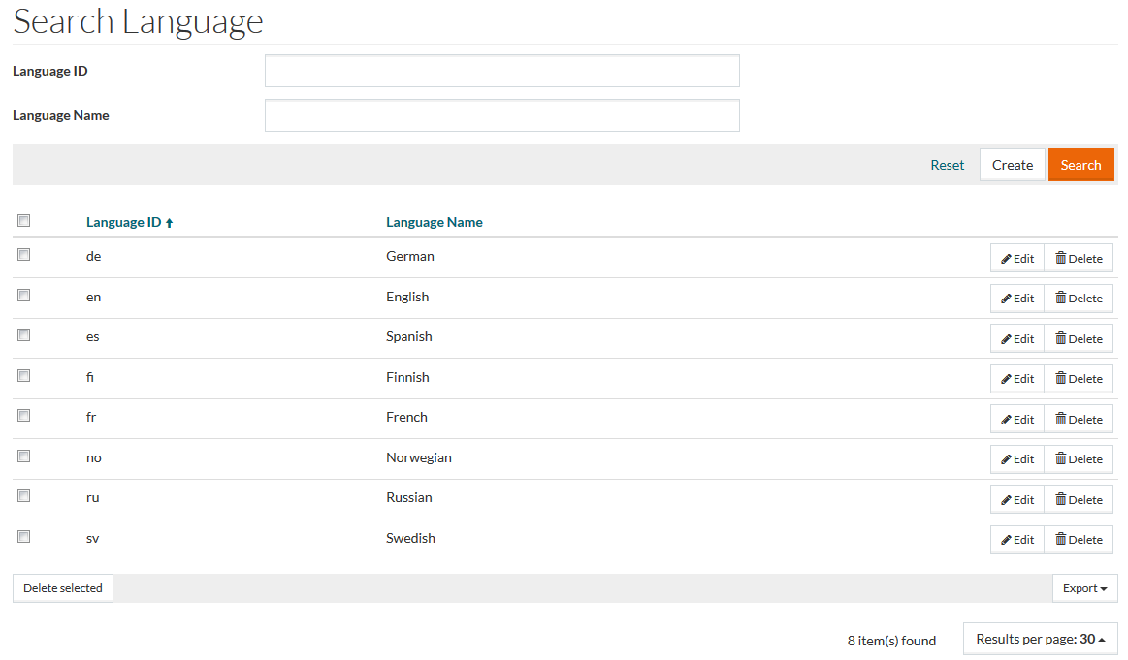
Task: Click the trash Delete icon for English
Action: (x=1061, y=299)
